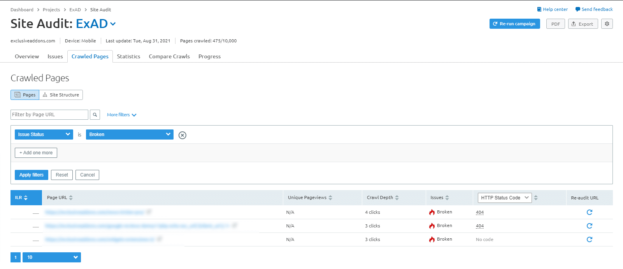Open the HTTP Status Code column dropdown

pos(505,198)
